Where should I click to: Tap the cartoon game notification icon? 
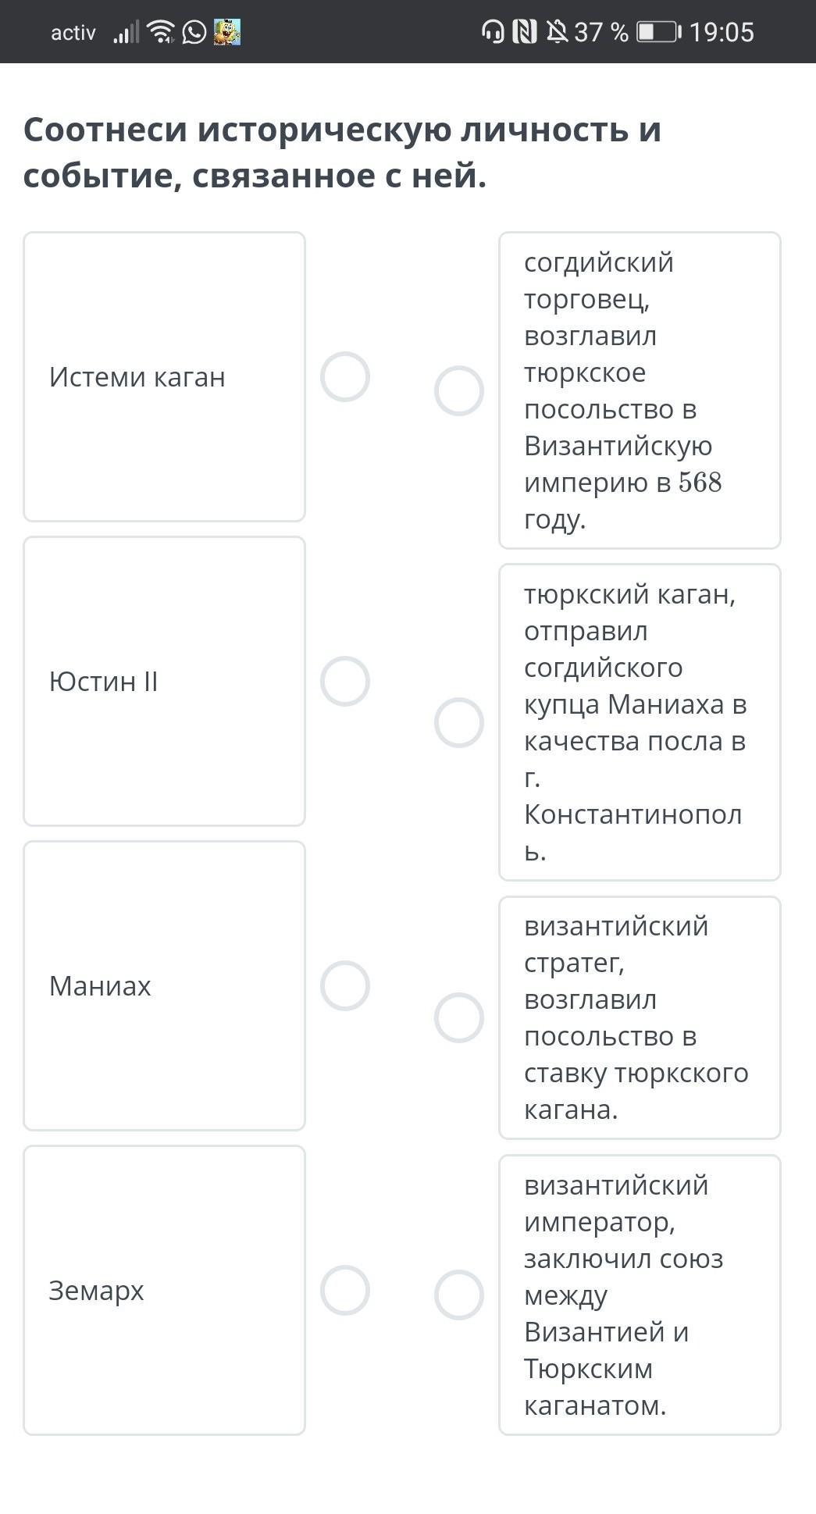tap(227, 32)
